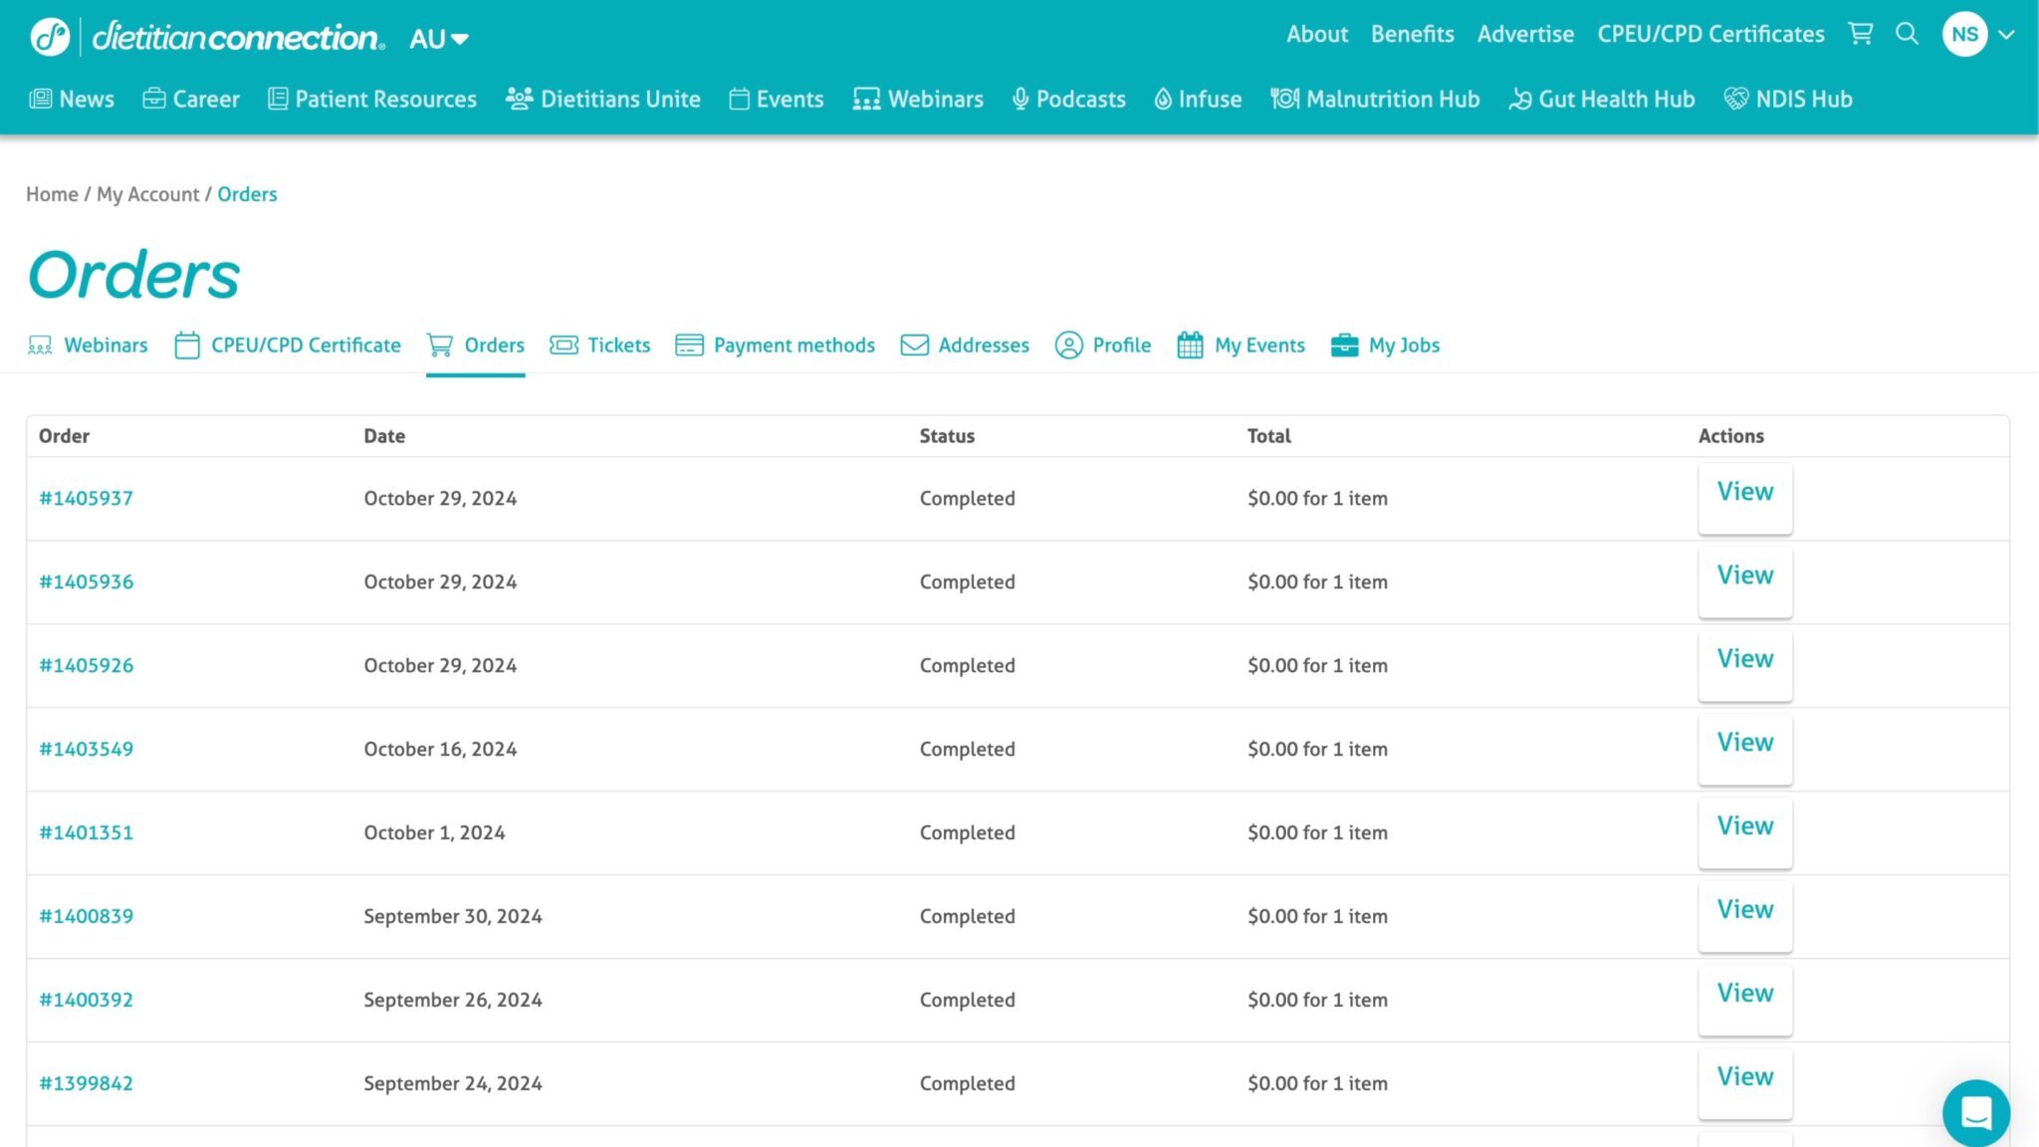
Task: Click the Infuse droplet icon
Action: click(x=1163, y=99)
